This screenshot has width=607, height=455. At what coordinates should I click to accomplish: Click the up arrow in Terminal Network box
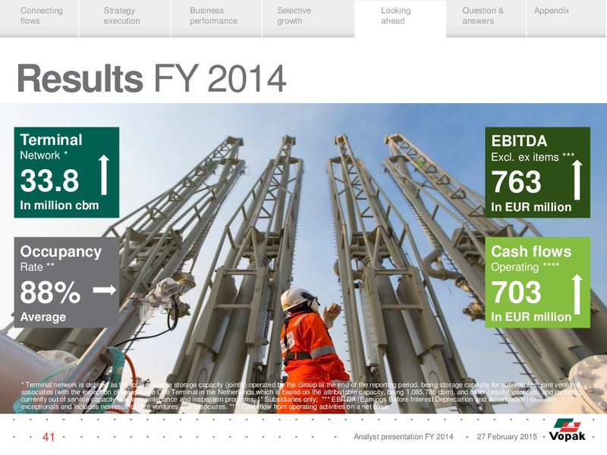coord(104,175)
